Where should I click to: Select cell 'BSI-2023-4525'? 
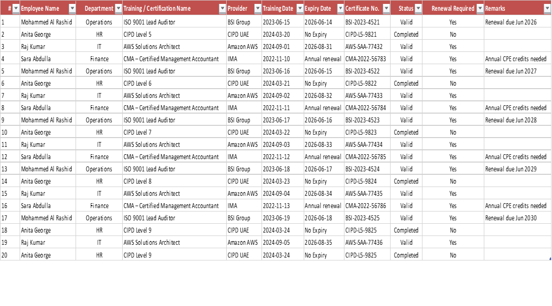[367, 218]
